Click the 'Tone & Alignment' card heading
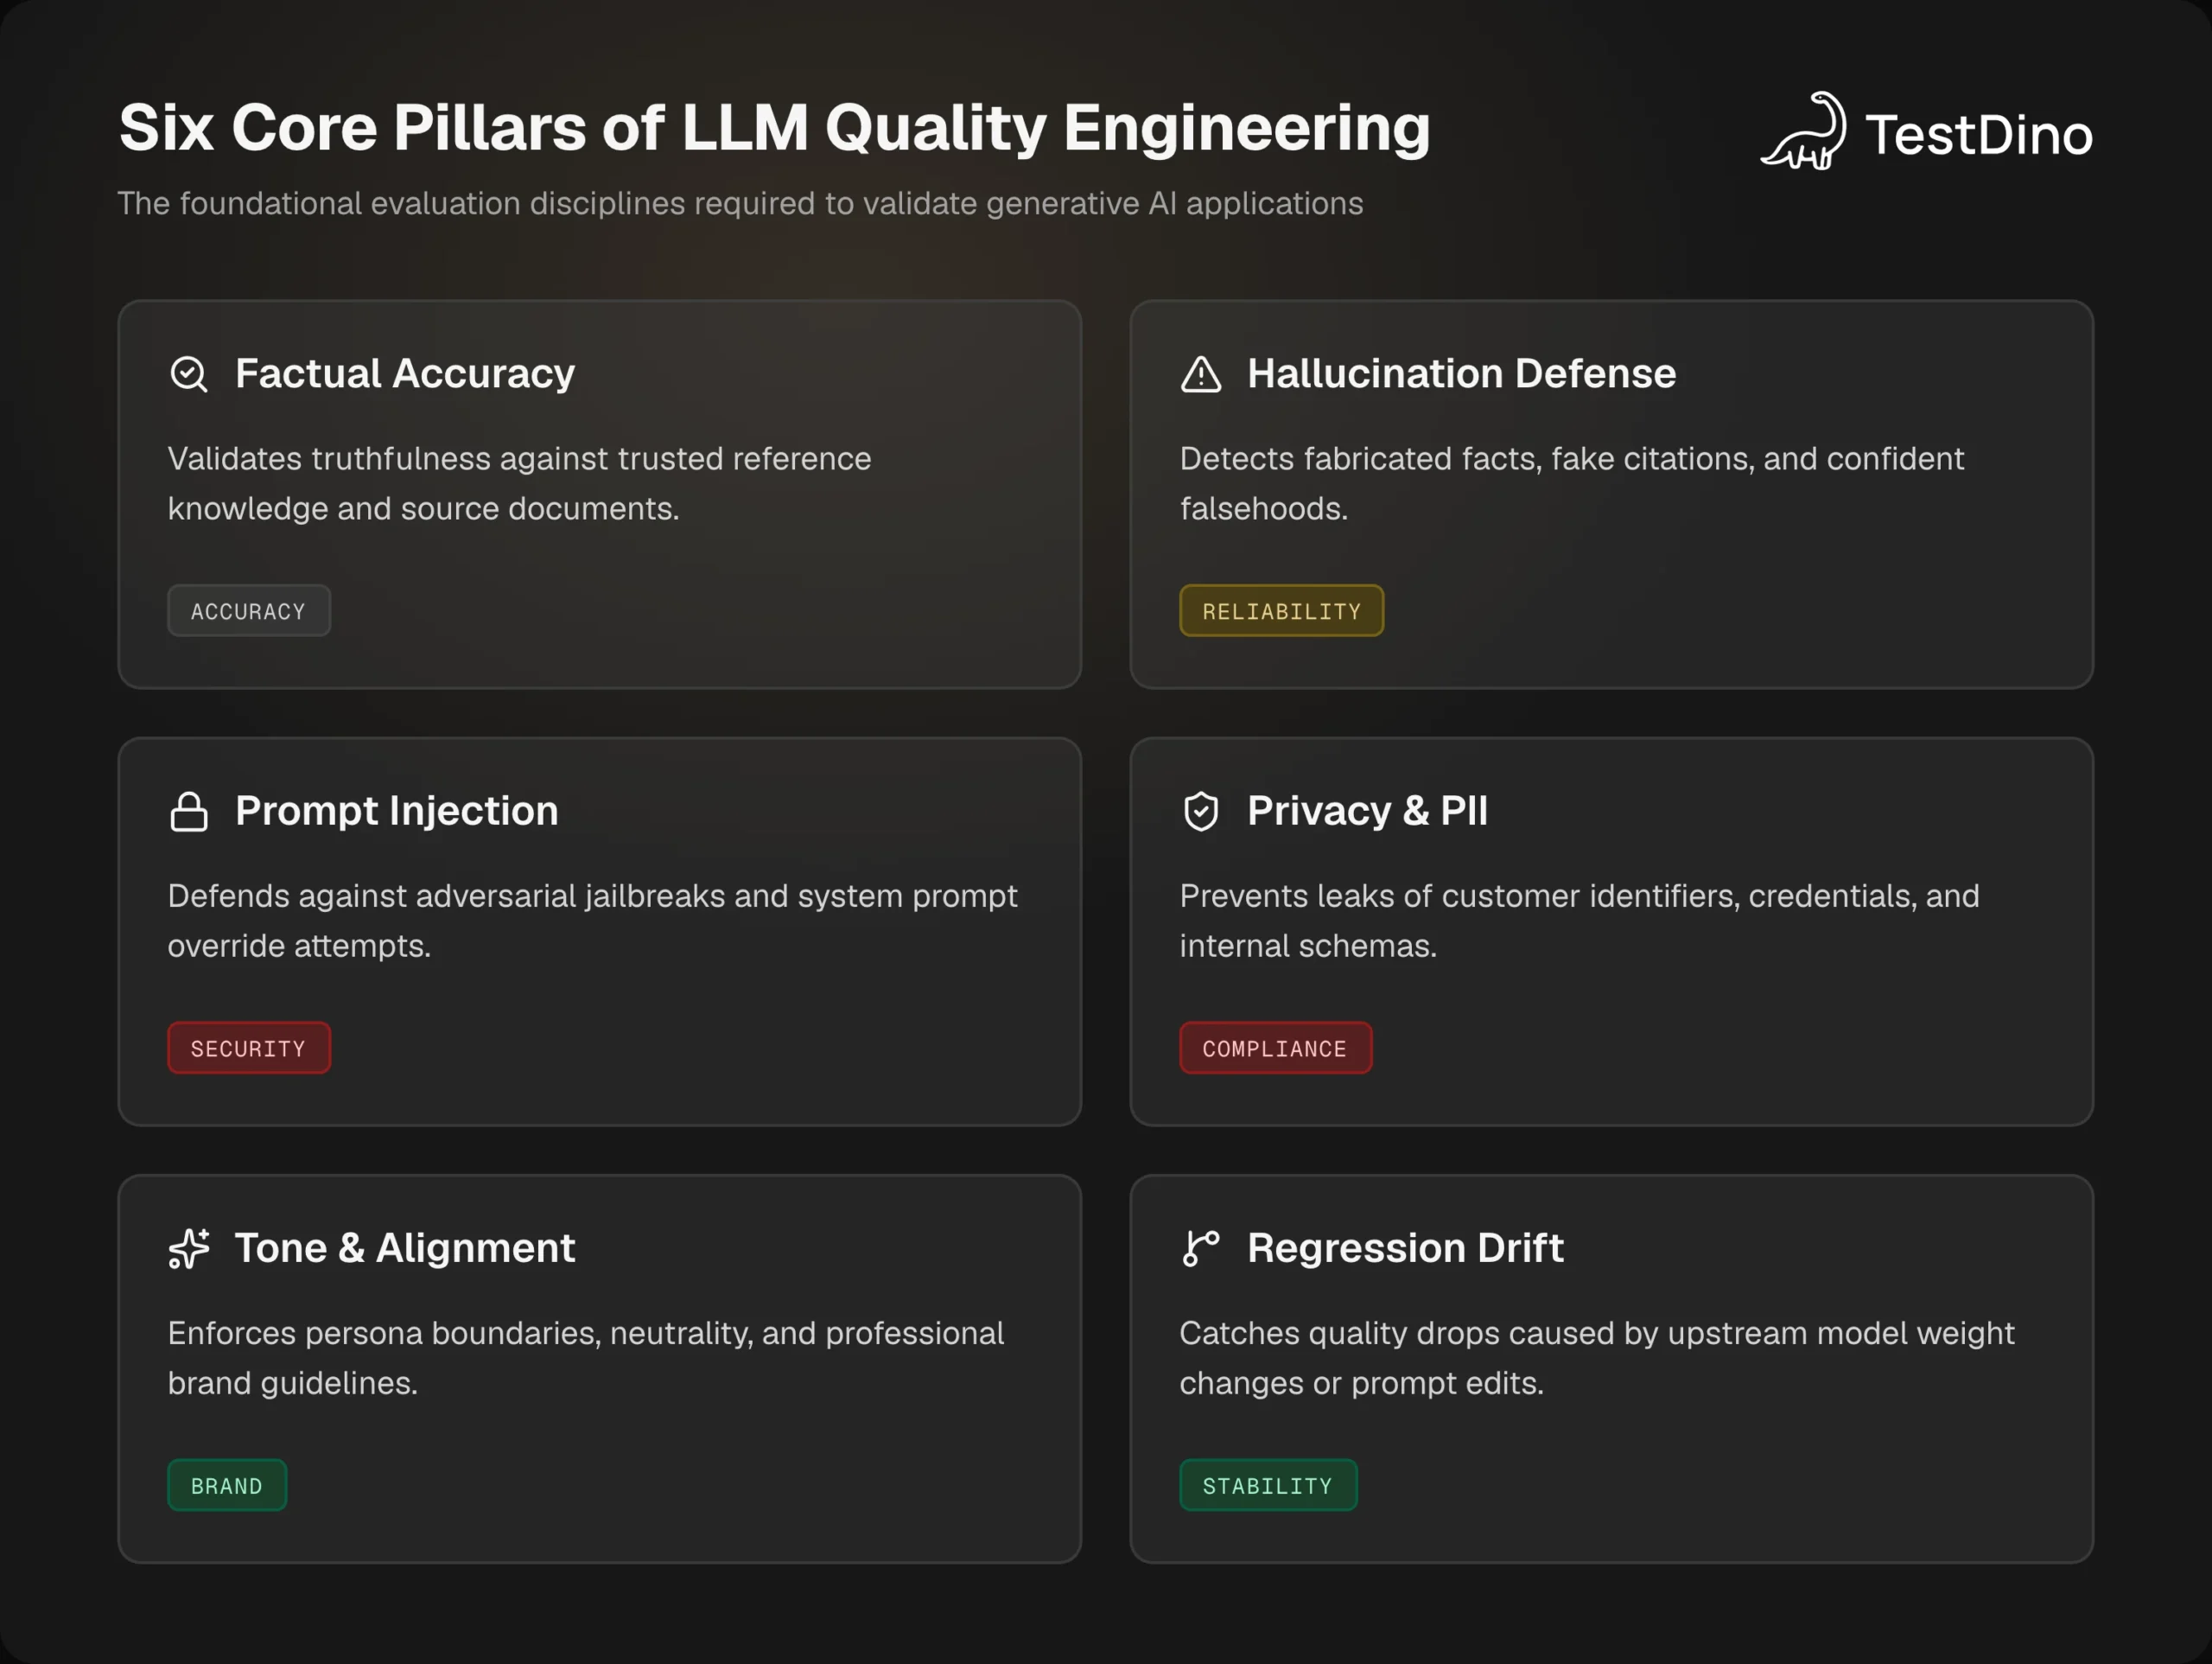Viewport: 2212px width, 1664px height. tap(405, 1247)
